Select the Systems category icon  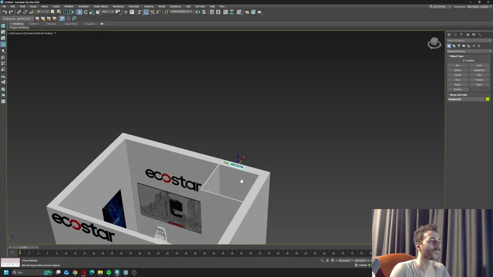point(479,46)
